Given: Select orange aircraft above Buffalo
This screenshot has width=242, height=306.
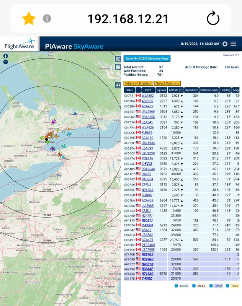Looking at the screenshot, I should coord(60,155).
